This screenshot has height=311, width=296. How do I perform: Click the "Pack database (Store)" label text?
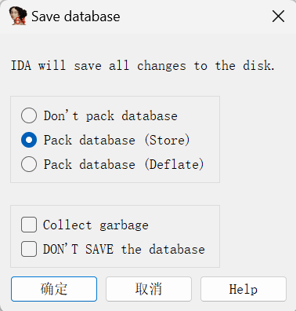117,140
